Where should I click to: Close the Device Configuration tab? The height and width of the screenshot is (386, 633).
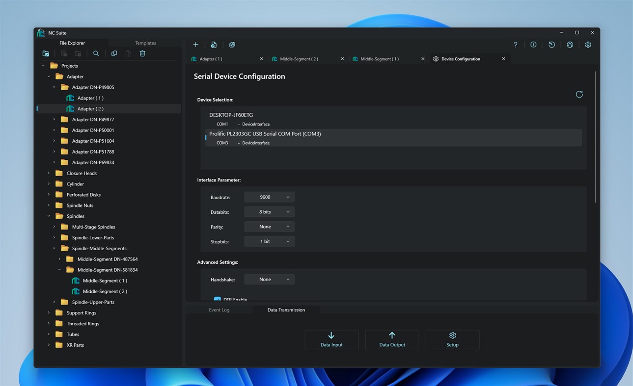(x=503, y=59)
